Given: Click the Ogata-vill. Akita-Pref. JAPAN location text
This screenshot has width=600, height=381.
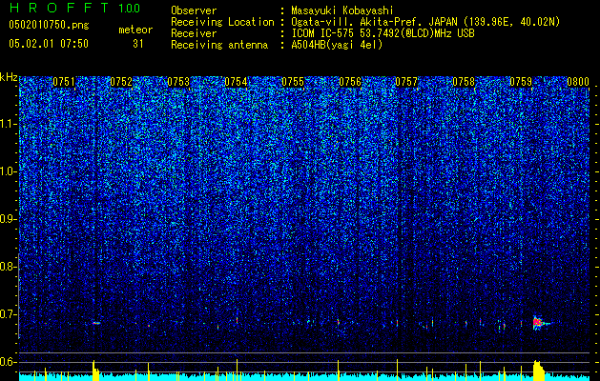Looking at the screenshot, I should 425,22.
